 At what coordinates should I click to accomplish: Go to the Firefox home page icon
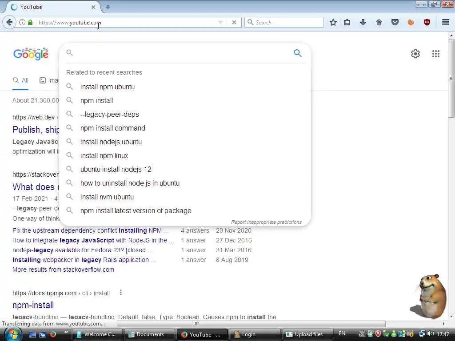379,22
